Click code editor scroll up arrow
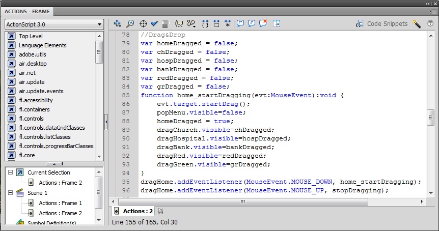 (431, 35)
